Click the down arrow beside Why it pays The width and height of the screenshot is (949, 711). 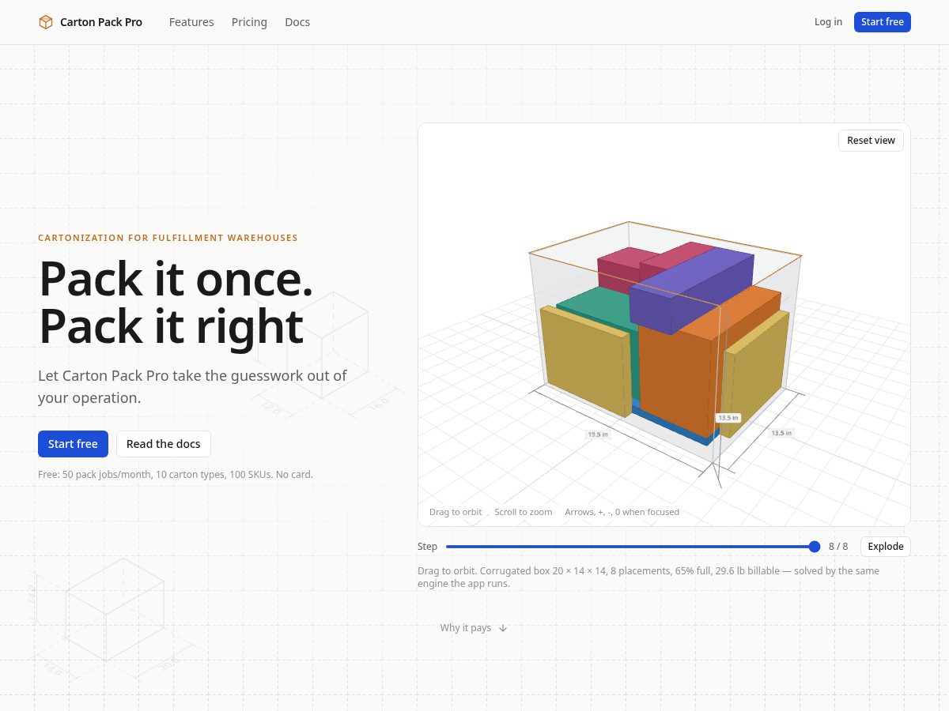[x=503, y=628]
